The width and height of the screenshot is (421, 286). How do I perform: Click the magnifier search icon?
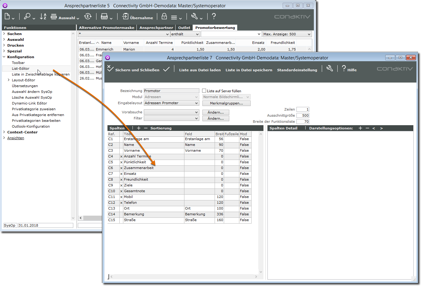tap(27, 16)
